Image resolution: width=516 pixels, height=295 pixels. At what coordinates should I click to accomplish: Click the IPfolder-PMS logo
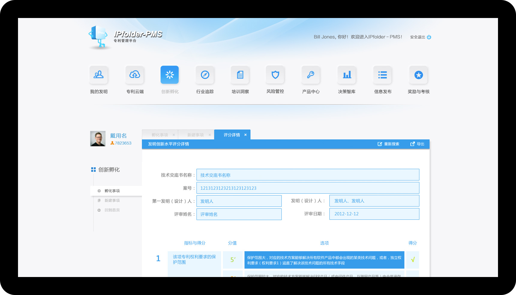pos(125,37)
